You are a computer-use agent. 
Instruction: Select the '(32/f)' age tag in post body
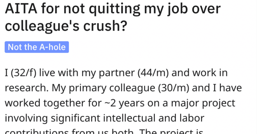[x=23, y=73]
